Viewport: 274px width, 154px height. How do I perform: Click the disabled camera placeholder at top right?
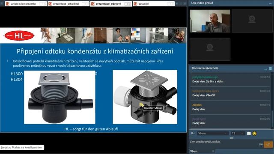[252, 21]
